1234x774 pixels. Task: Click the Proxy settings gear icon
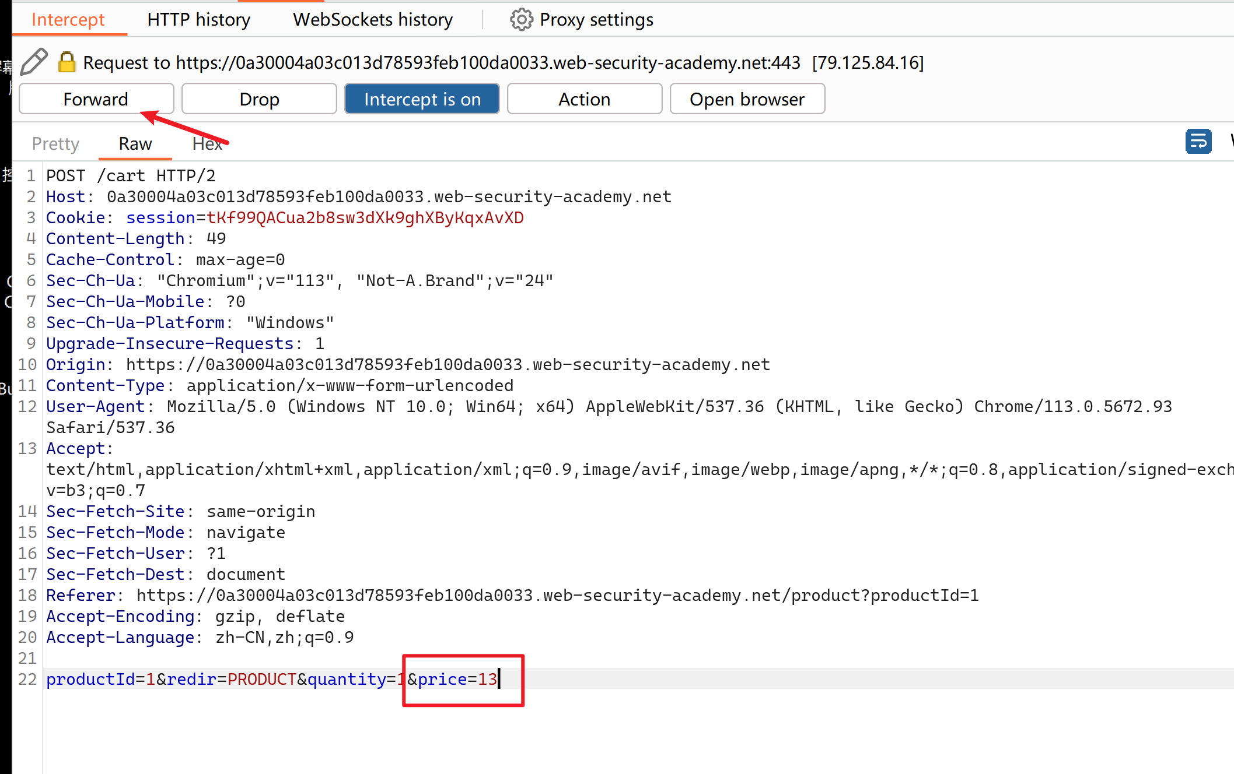(x=521, y=20)
